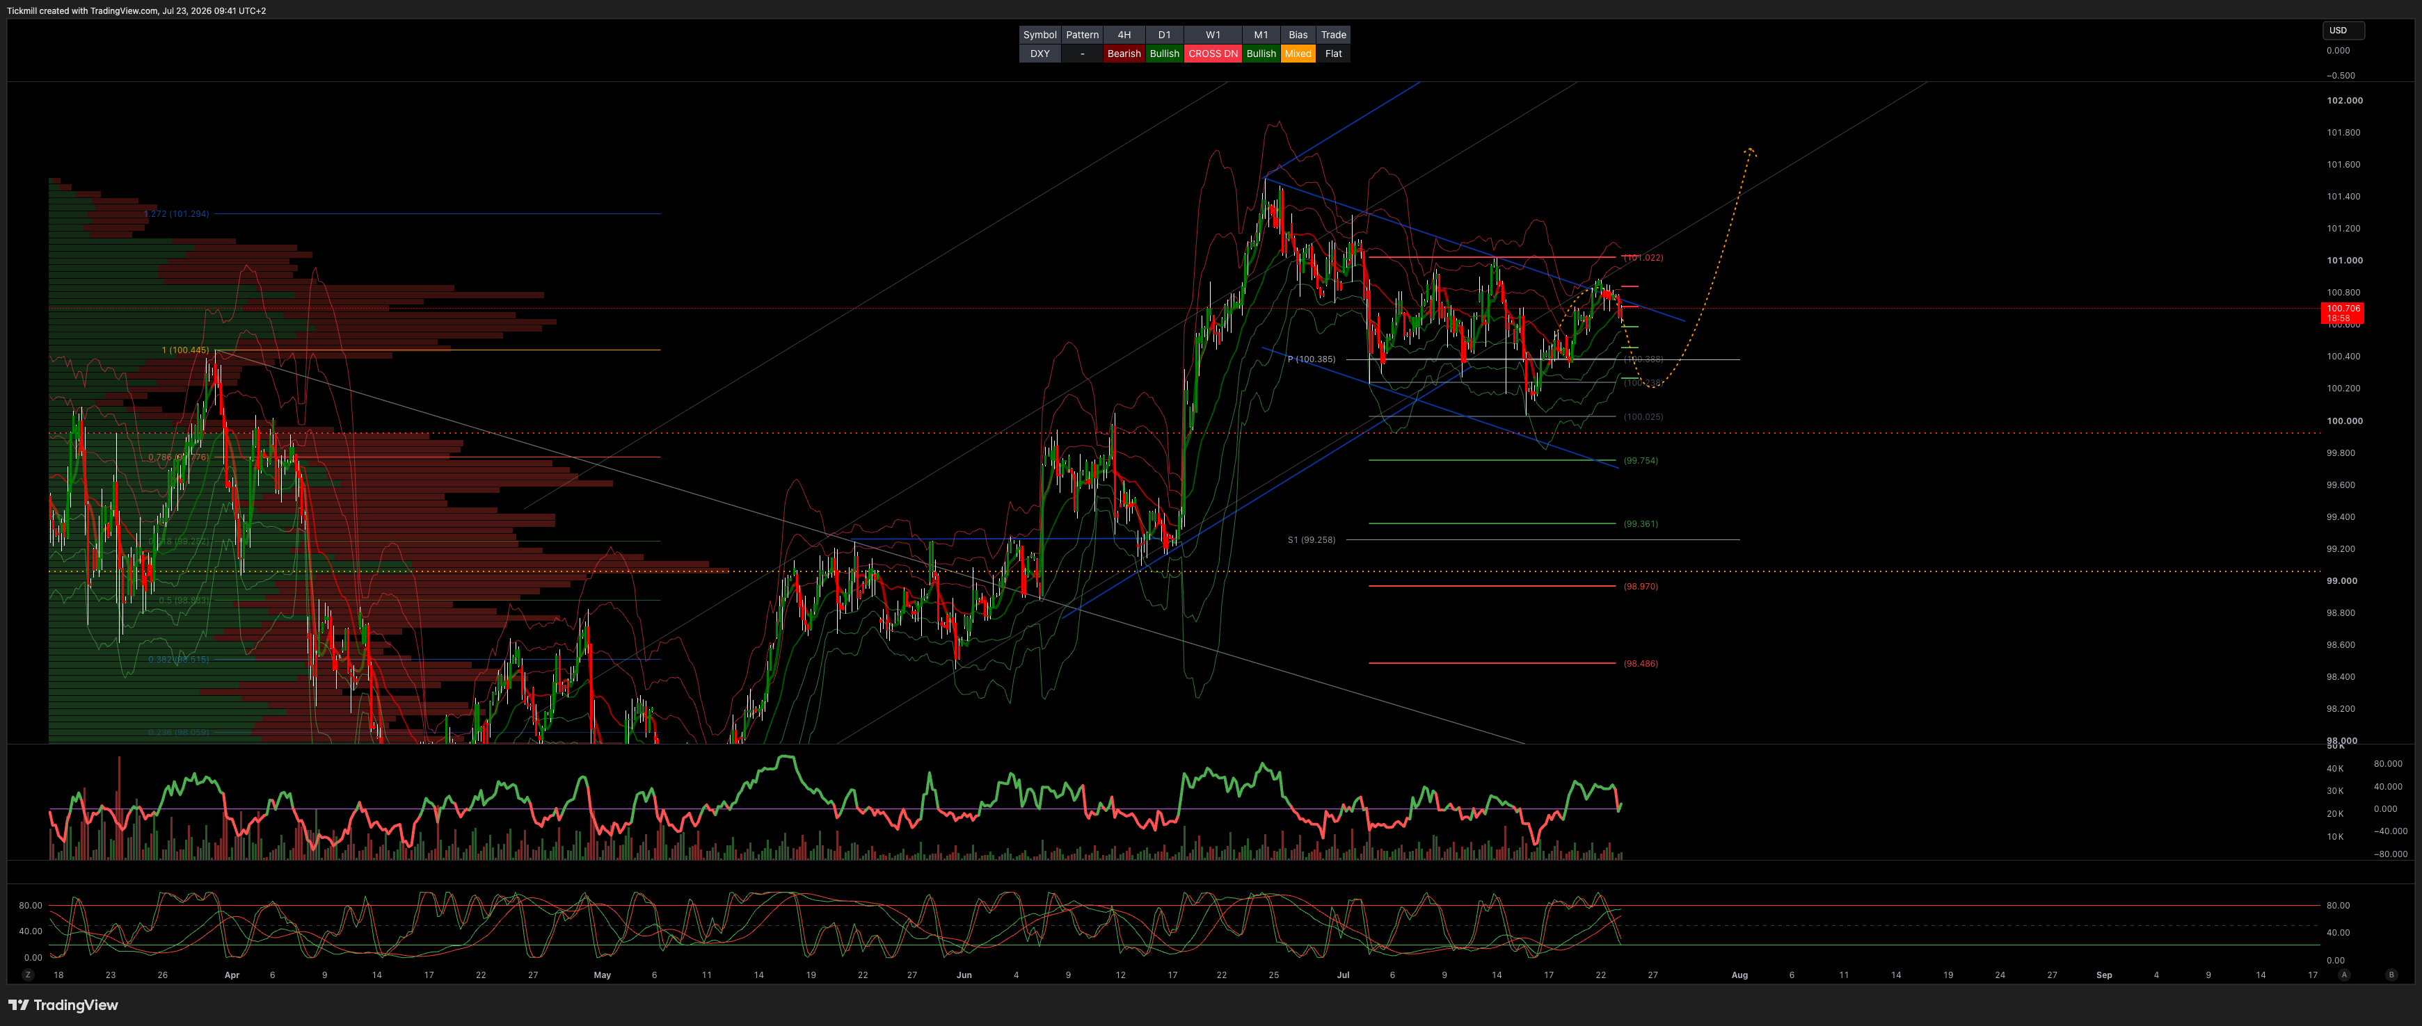Click the -80.000 indicator scale label

(2391, 854)
